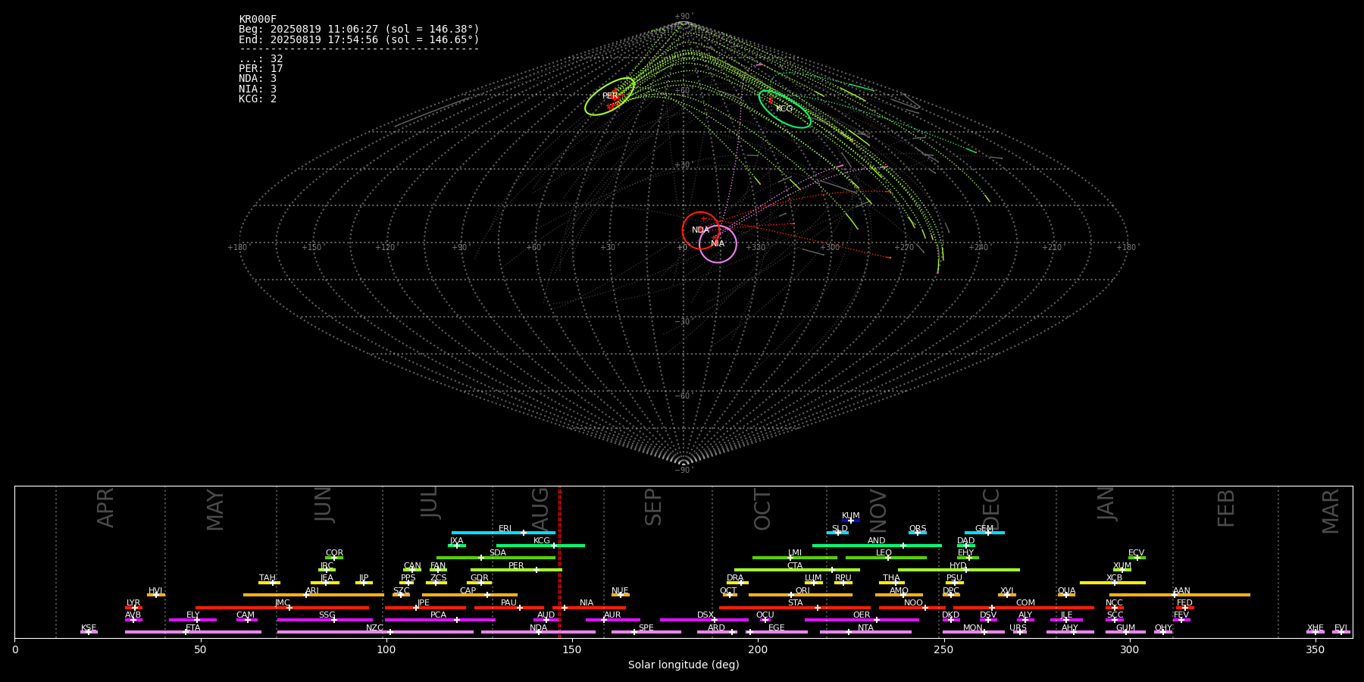Click the SPE shower bar in timeline
The width and height of the screenshot is (1364, 682).
pyautogui.click(x=646, y=632)
